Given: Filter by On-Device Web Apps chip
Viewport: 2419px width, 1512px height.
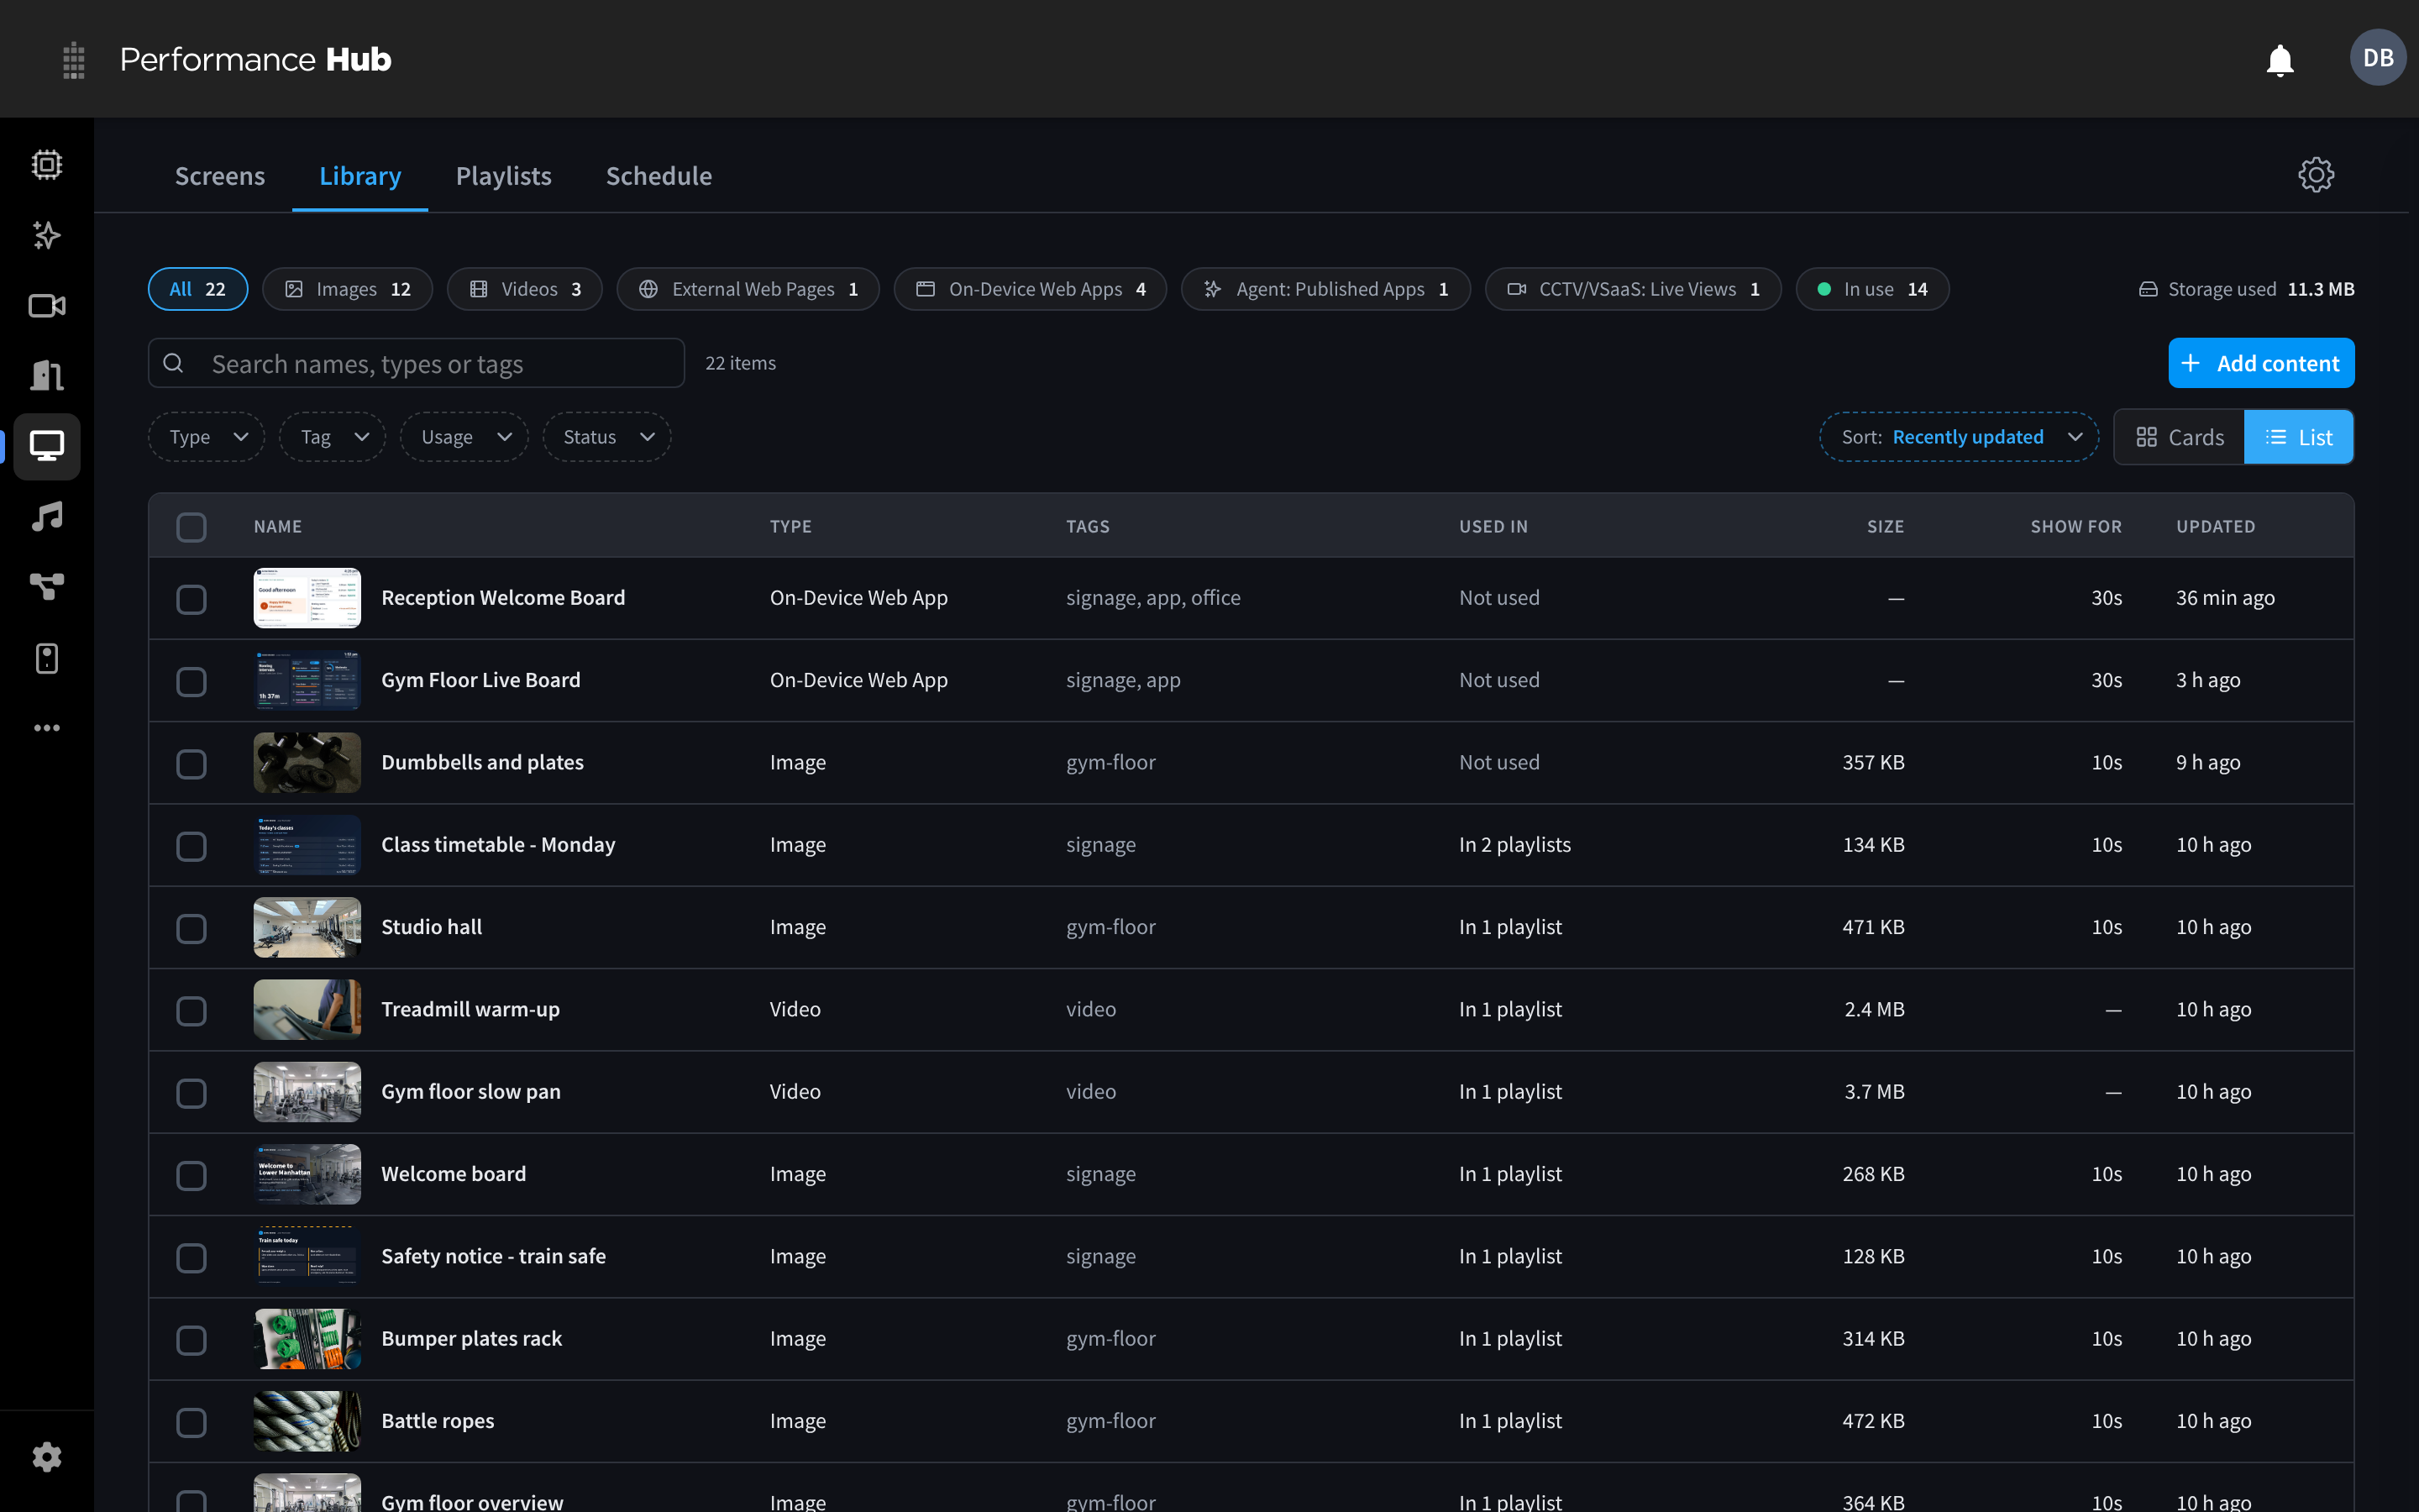Looking at the screenshot, I should (x=1030, y=289).
